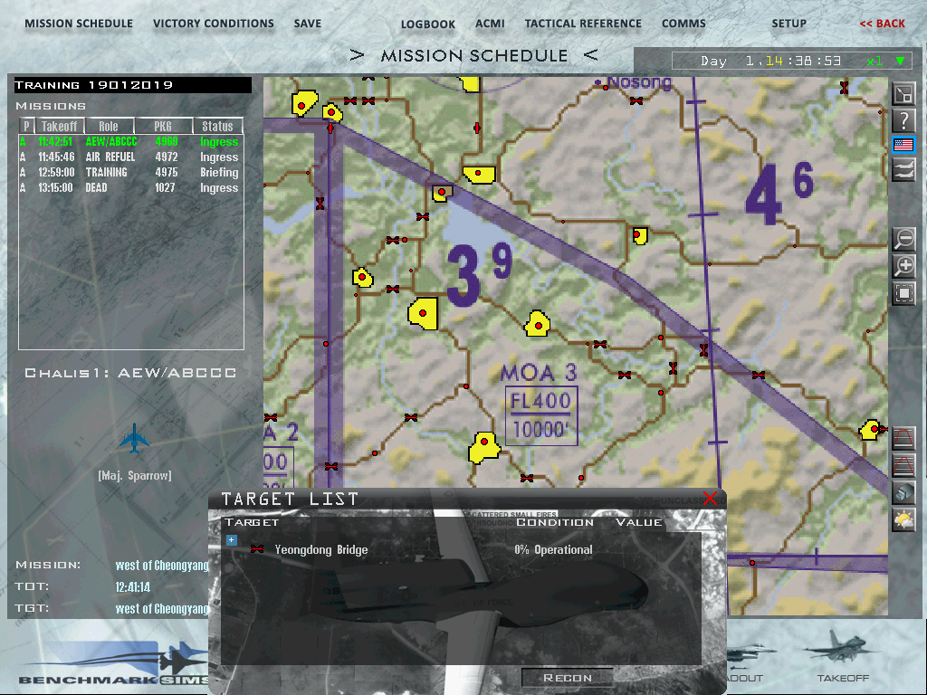Sort missions by Role column
This screenshot has width=927, height=695.
coord(110,126)
